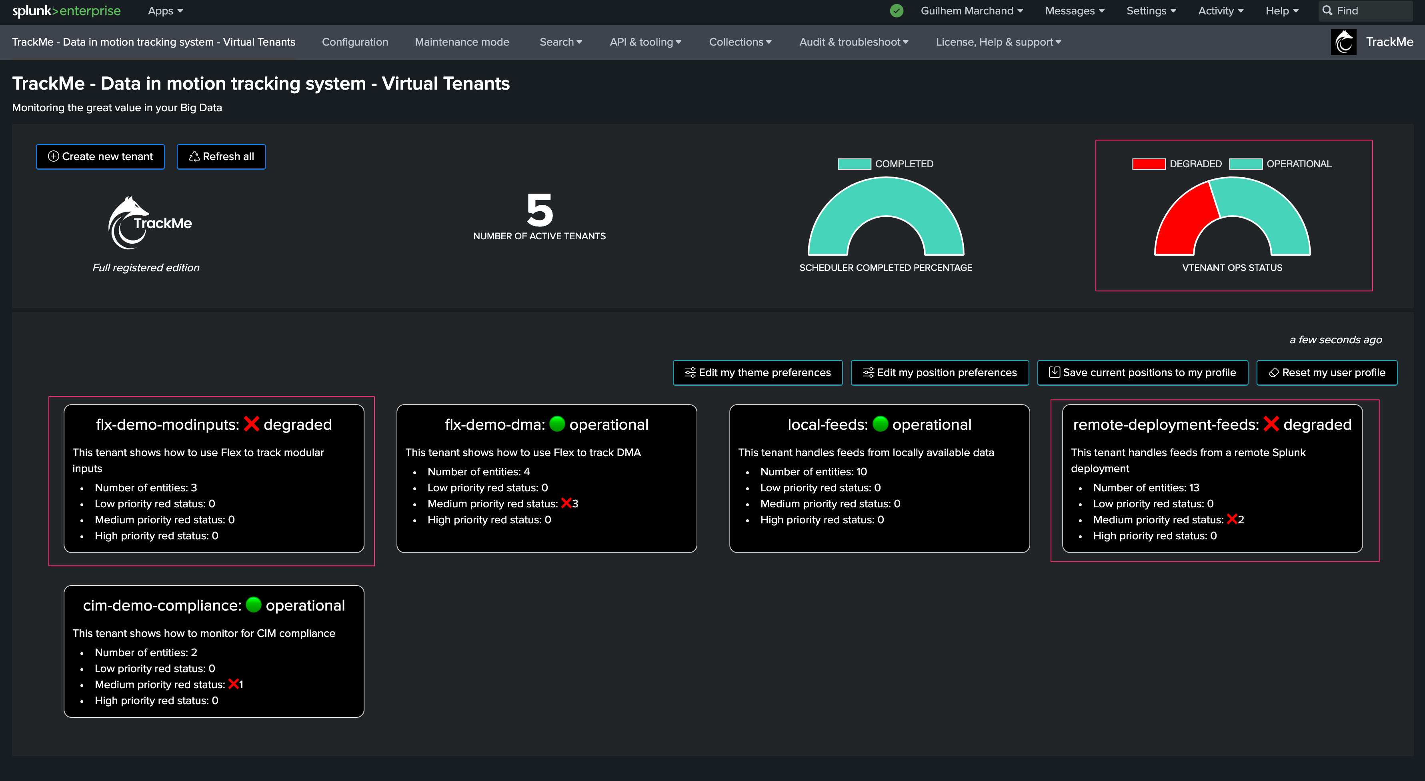This screenshot has width=1425, height=781.
Task: Click 'Number of entities: 10' in local-feeds
Action: click(x=813, y=471)
